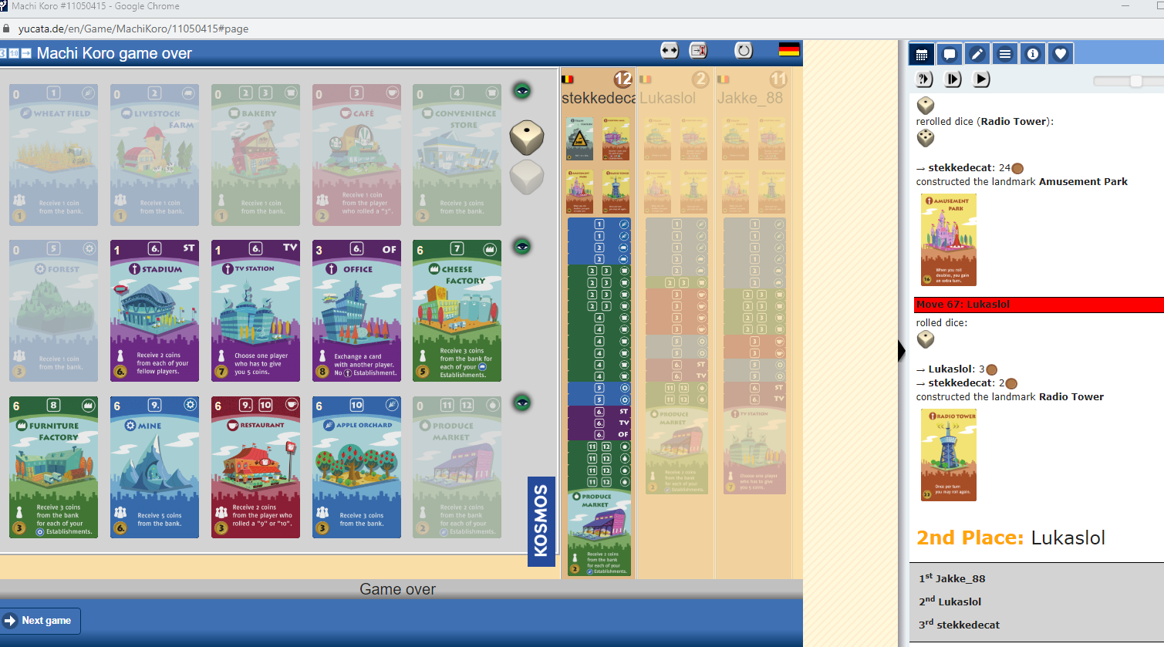This screenshot has height=647, width=1164.
Task: Click the KOSMOS publisher logo
Action: tap(541, 521)
